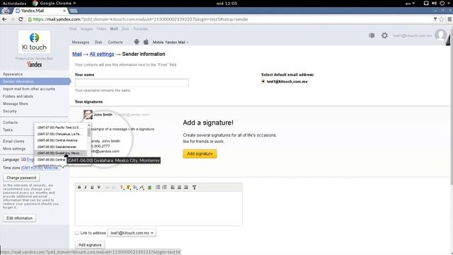This screenshot has height=255, width=453.
Task: Insert bulleted list in signature editor
Action: (x=158, y=187)
